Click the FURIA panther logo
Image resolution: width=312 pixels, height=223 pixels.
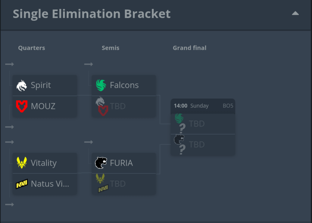pos(101,163)
